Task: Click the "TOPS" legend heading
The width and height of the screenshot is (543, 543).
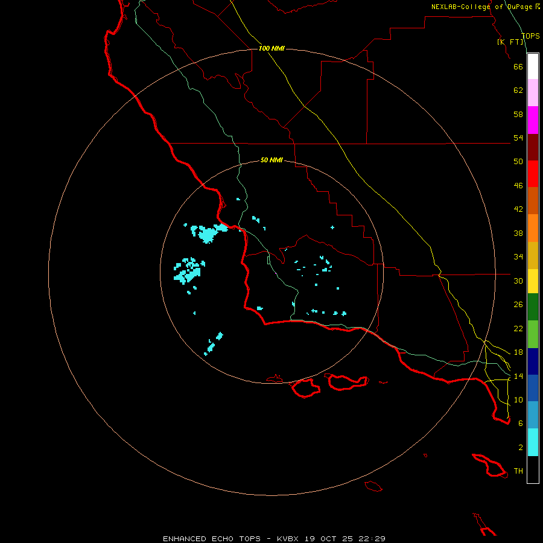Action: (x=530, y=36)
